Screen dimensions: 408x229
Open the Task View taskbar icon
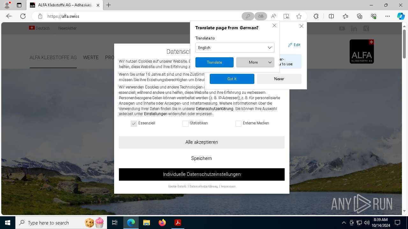click(x=115, y=223)
